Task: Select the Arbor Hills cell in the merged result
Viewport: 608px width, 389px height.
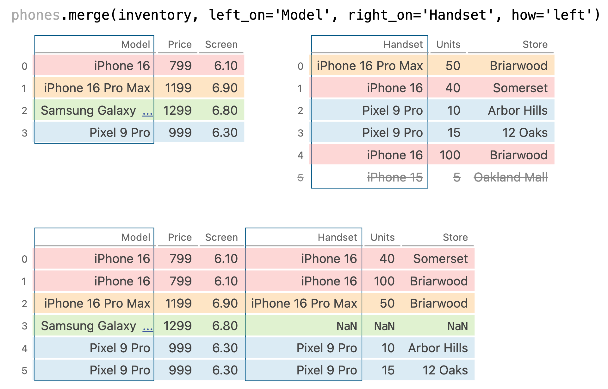Action: coord(438,348)
